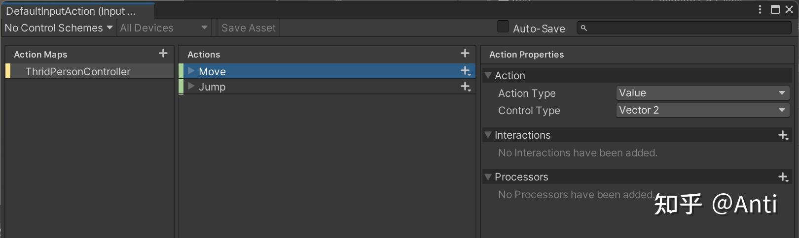
Task: Open the Control Type Vector 2 dropdown
Action: (702, 110)
